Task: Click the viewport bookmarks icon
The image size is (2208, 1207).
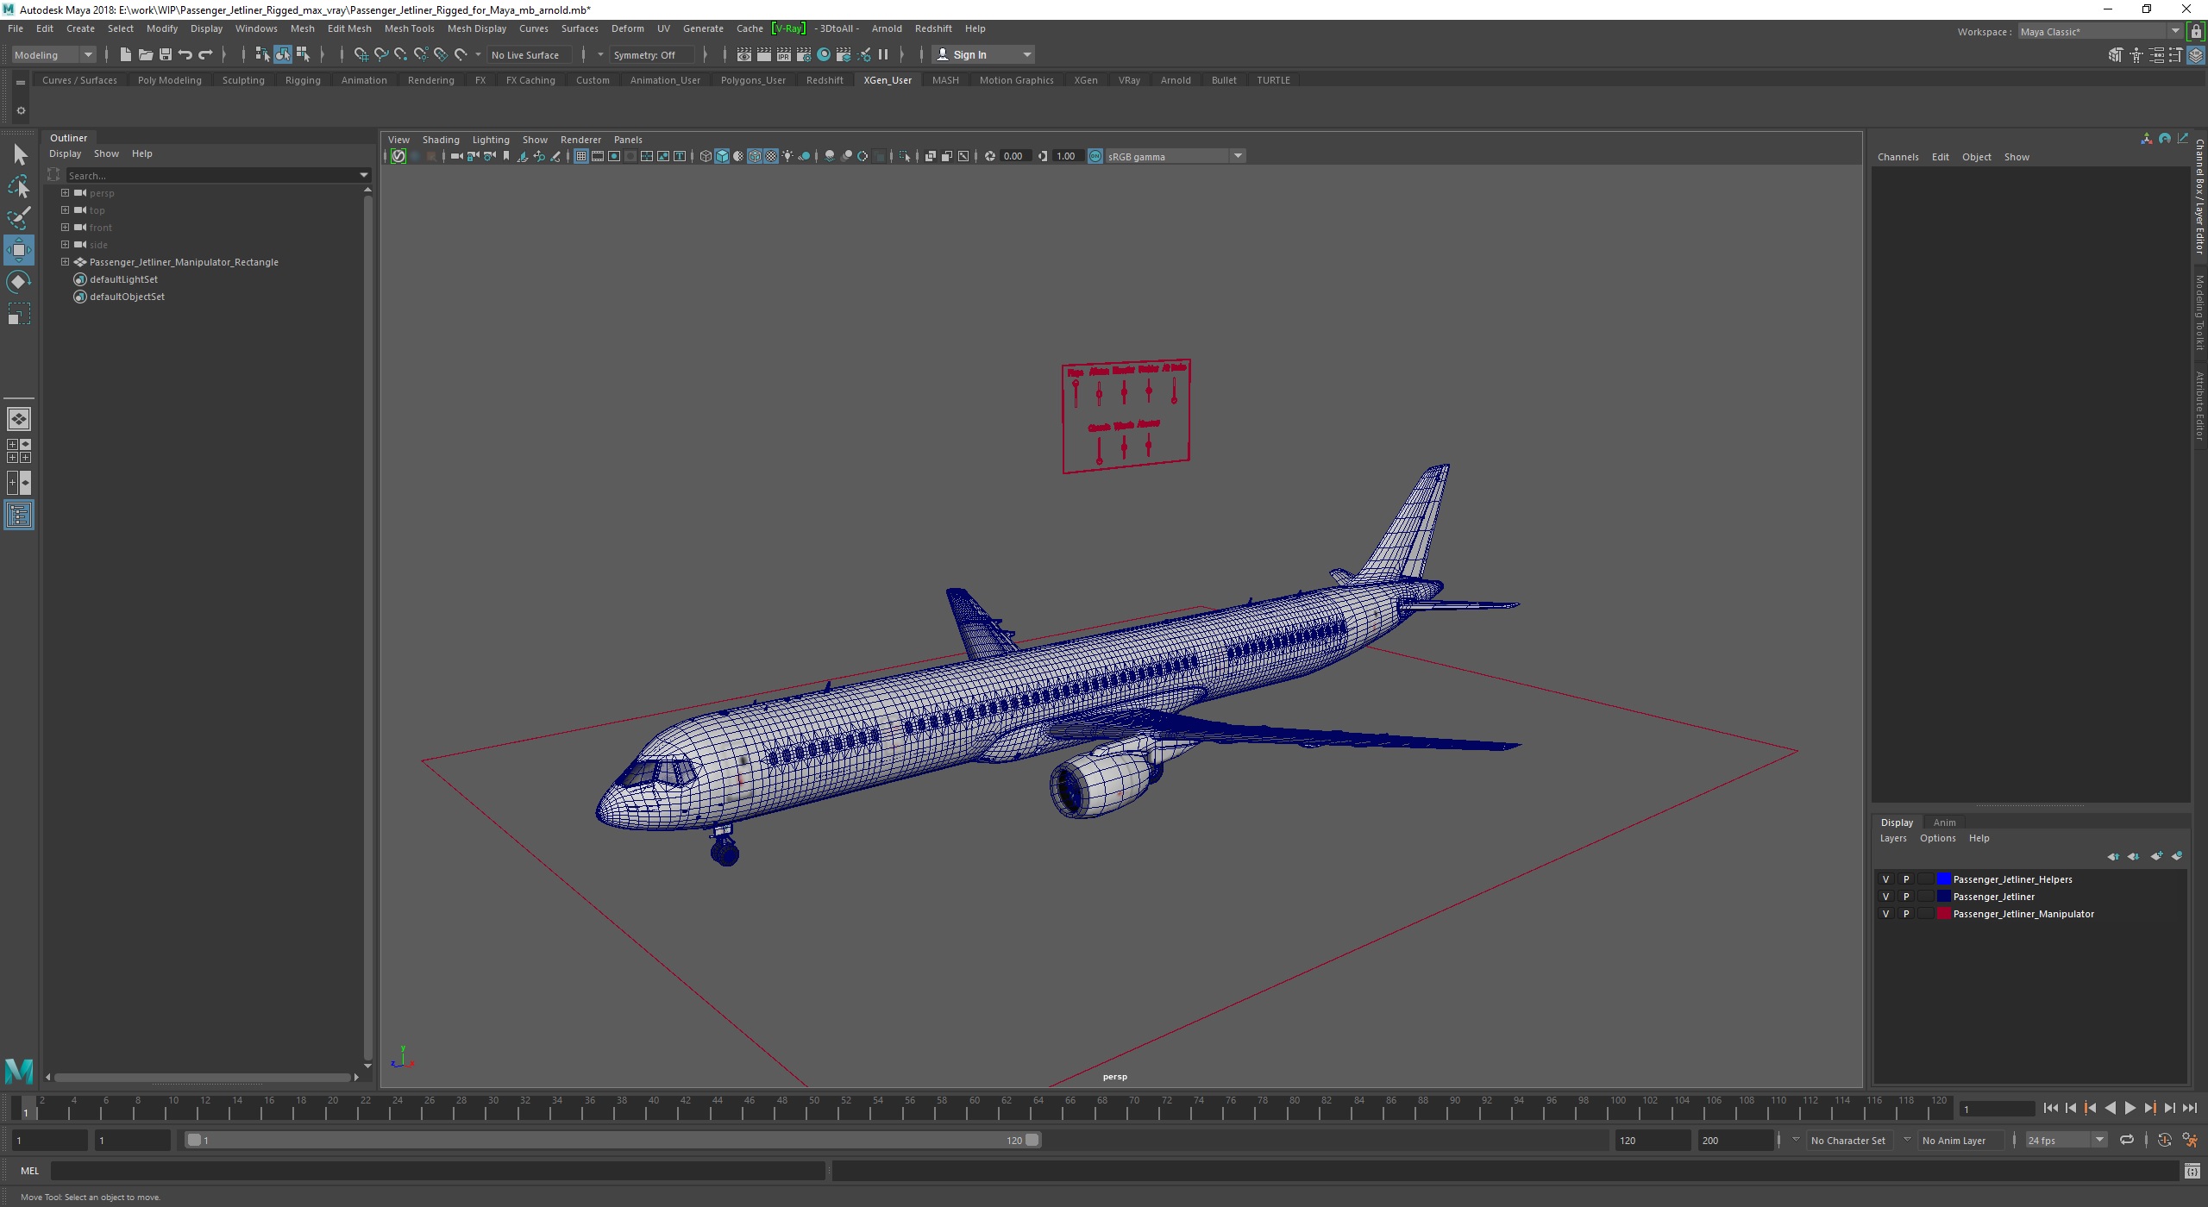Action: (x=505, y=156)
